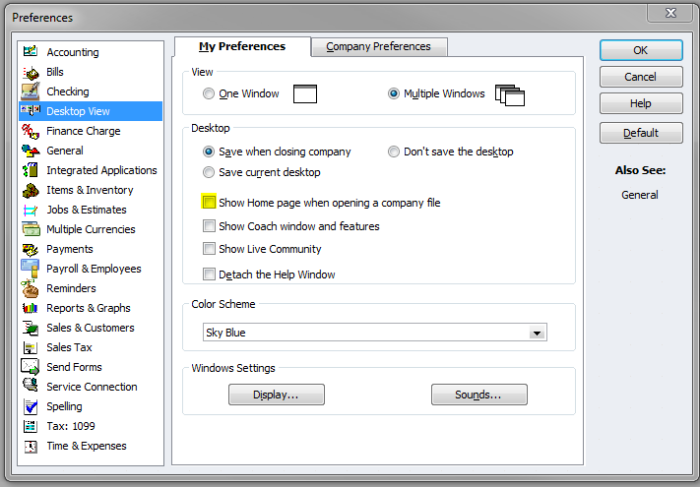
Task: Click the OK button
Action: [641, 50]
